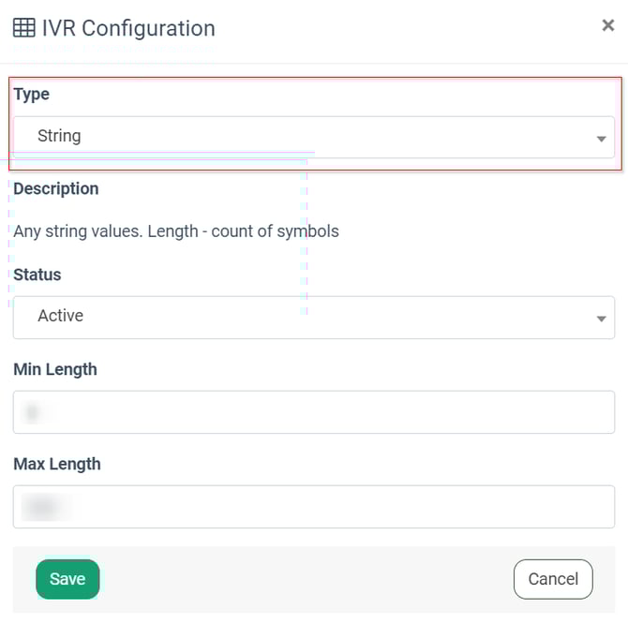
Task: Focus the Min Length input field
Action: click(314, 412)
